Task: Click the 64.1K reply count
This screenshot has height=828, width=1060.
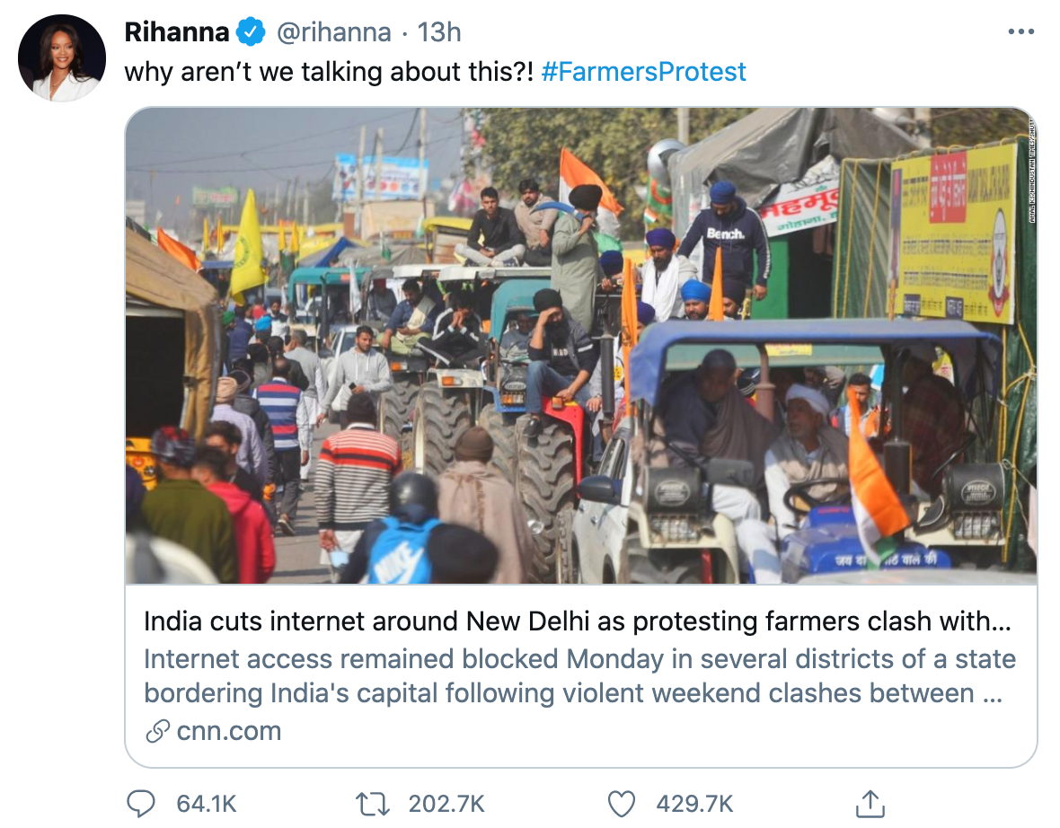Action: tap(206, 803)
